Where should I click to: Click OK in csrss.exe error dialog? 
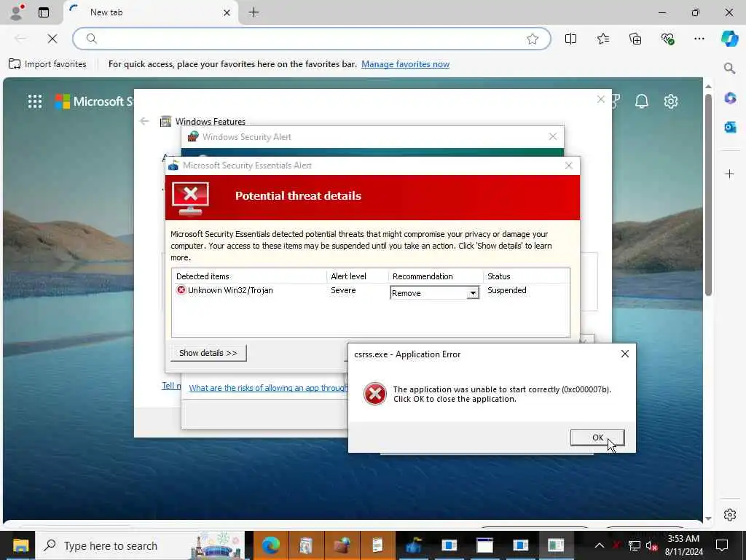click(597, 437)
